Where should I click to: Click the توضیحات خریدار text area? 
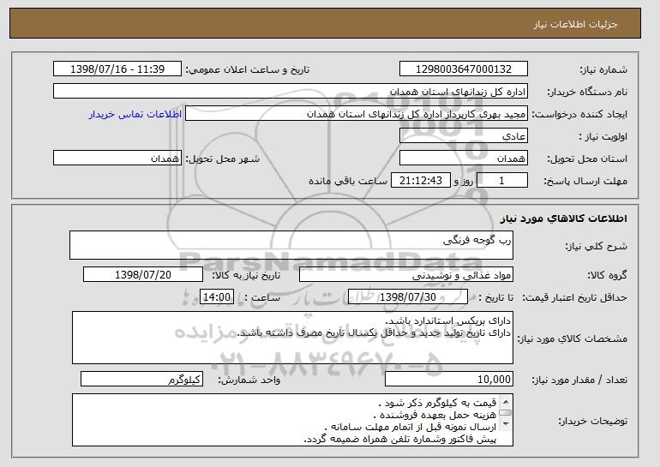[292, 420]
